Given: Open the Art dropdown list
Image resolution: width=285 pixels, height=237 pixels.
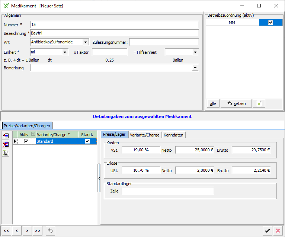Looking at the screenshot, I should click(x=86, y=42).
